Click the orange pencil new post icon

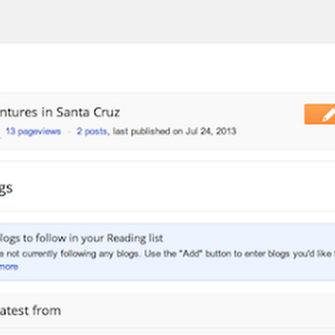(x=320, y=114)
